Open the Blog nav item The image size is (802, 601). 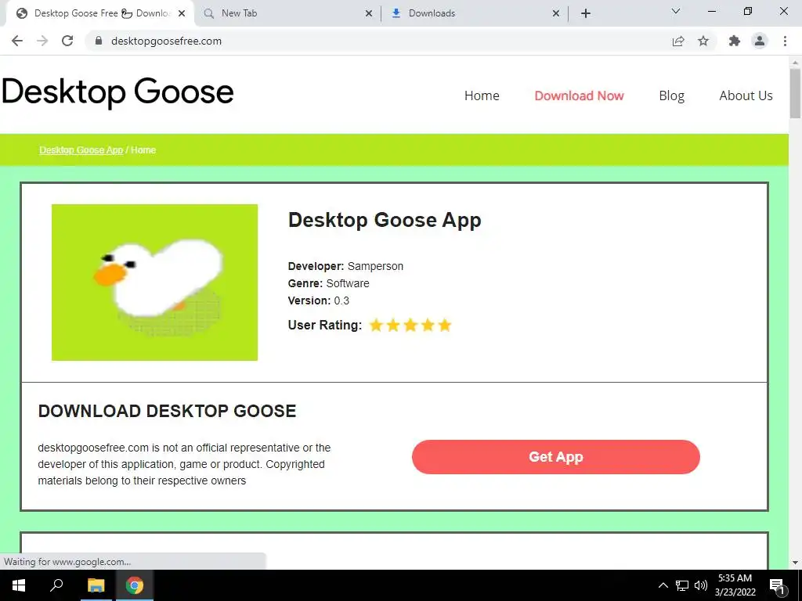(x=671, y=95)
